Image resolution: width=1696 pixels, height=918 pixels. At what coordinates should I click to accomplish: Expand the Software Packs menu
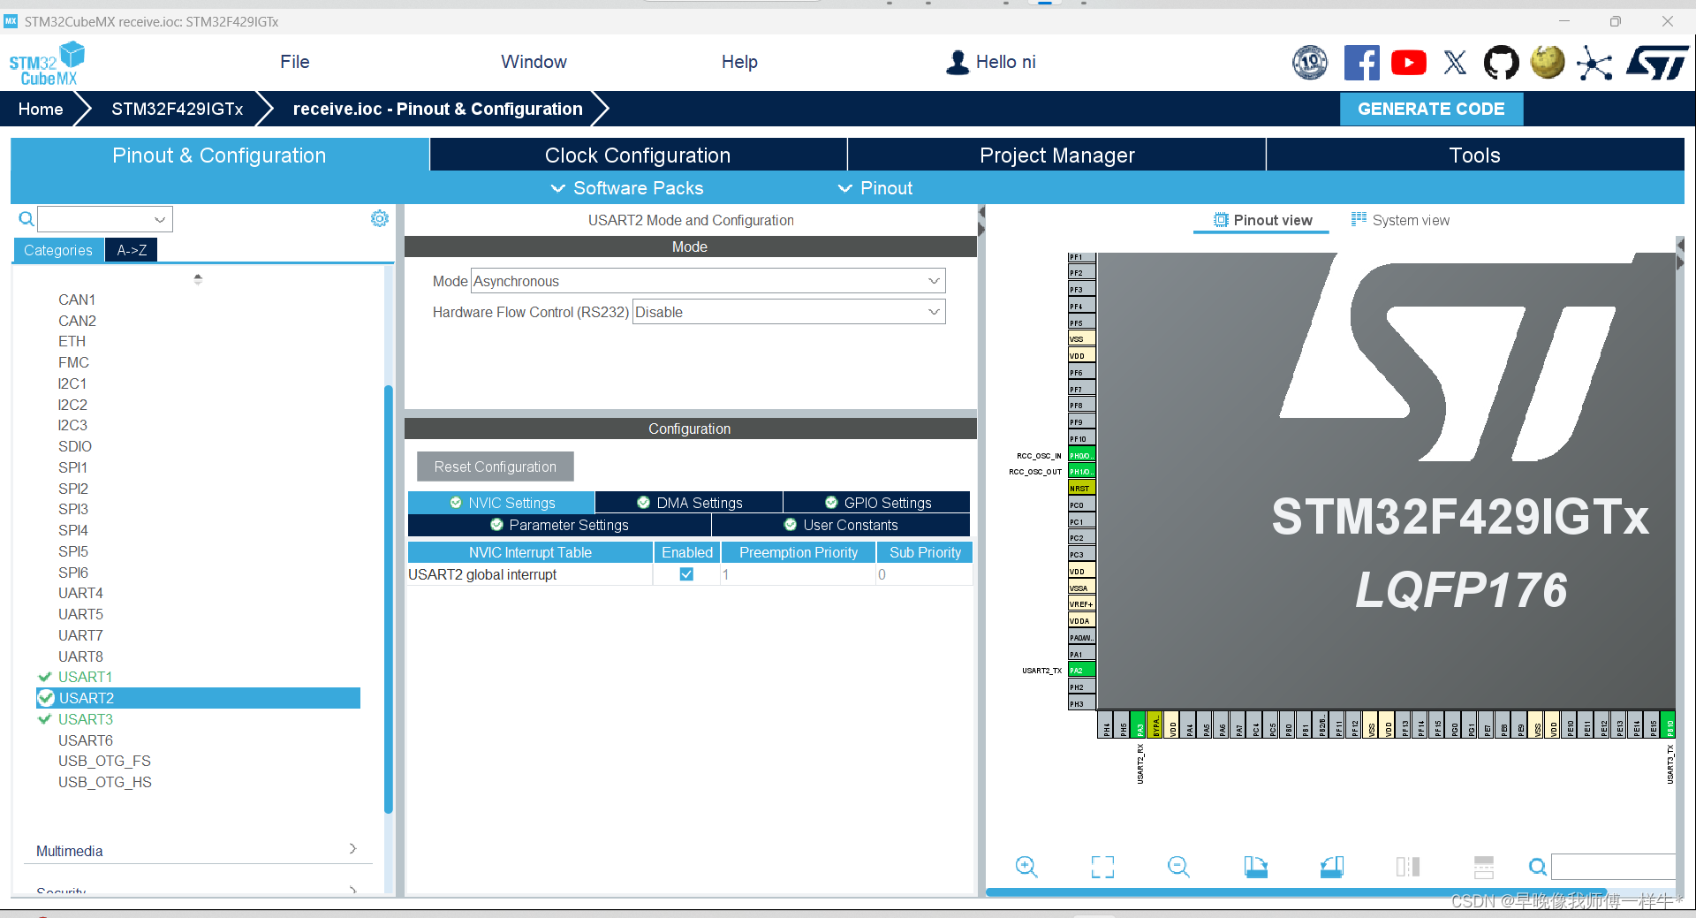coord(627,188)
